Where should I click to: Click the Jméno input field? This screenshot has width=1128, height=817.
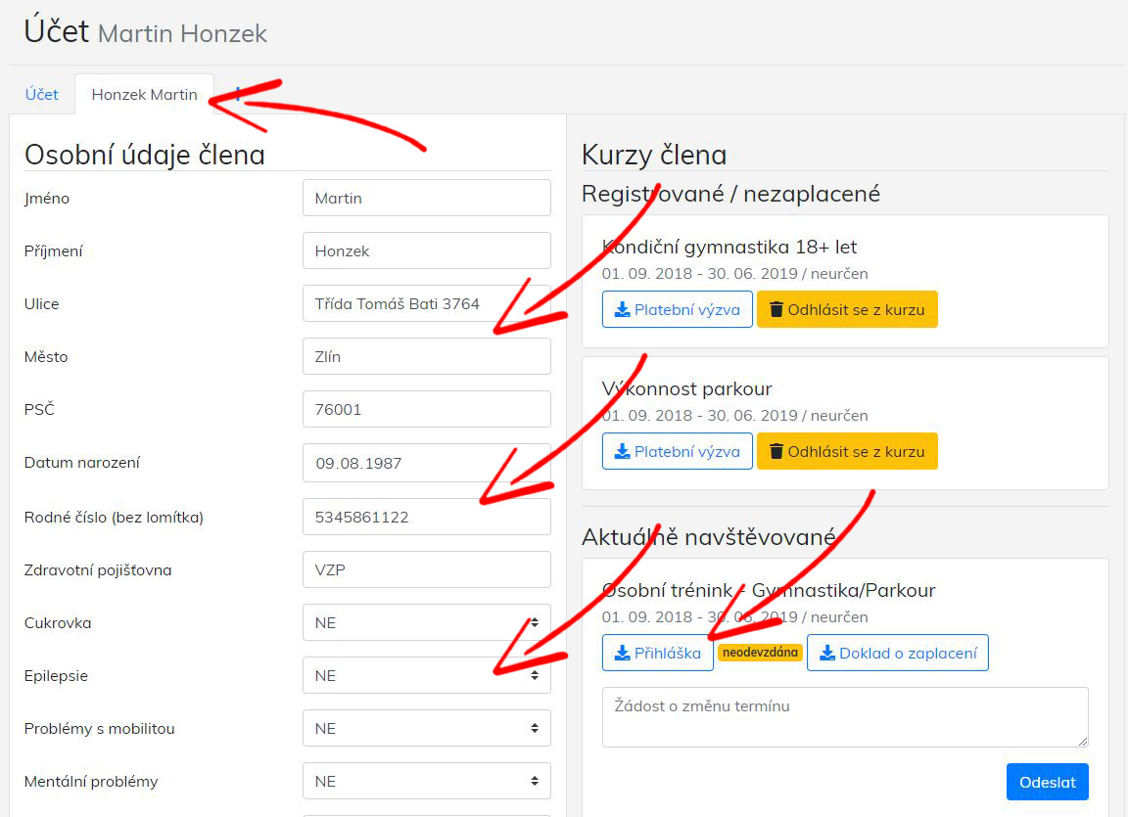click(x=426, y=199)
